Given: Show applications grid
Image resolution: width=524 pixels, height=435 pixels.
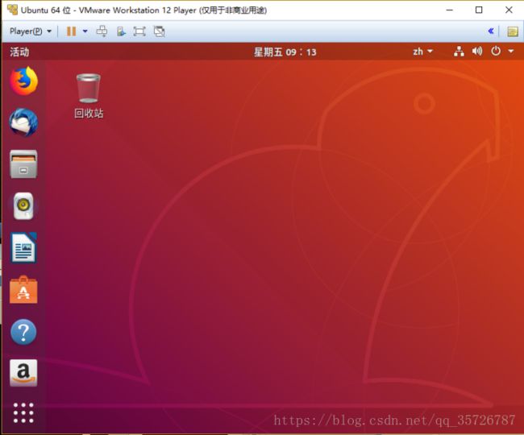Looking at the screenshot, I should [x=23, y=413].
